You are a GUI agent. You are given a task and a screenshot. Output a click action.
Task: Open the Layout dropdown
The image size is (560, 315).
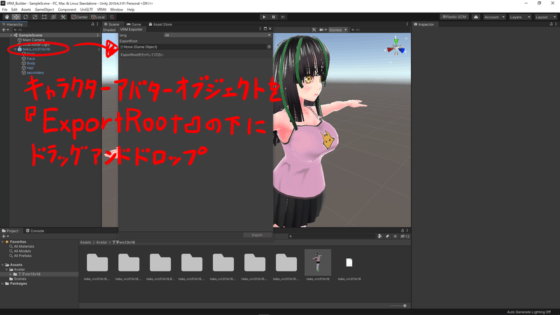545,17
